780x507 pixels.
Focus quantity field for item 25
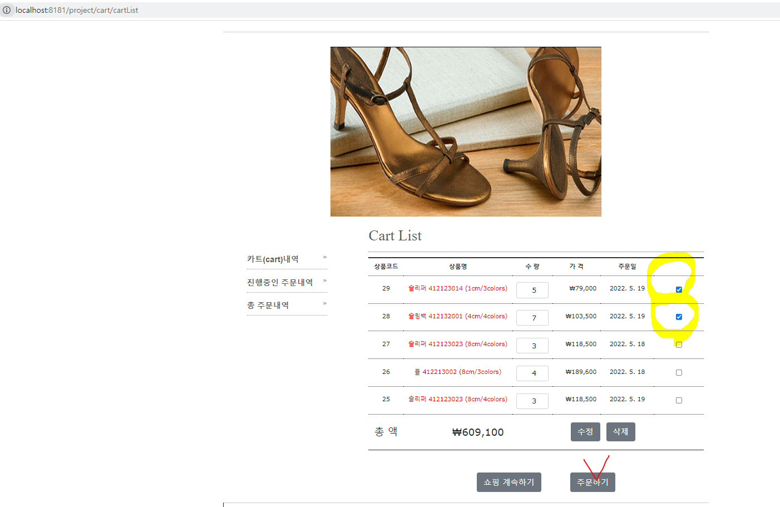click(x=532, y=401)
